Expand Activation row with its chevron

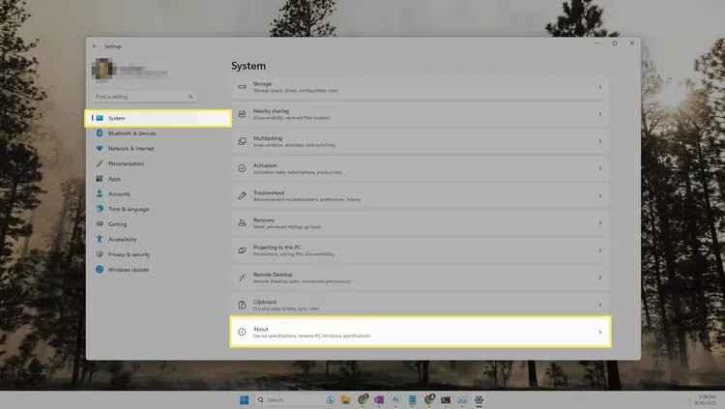click(x=600, y=169)
